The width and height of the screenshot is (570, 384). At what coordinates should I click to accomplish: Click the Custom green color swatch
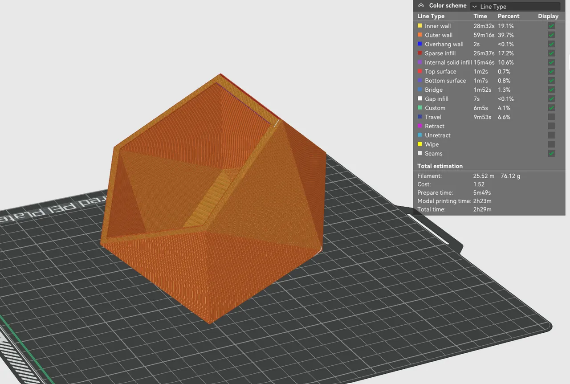pos(419,108)
